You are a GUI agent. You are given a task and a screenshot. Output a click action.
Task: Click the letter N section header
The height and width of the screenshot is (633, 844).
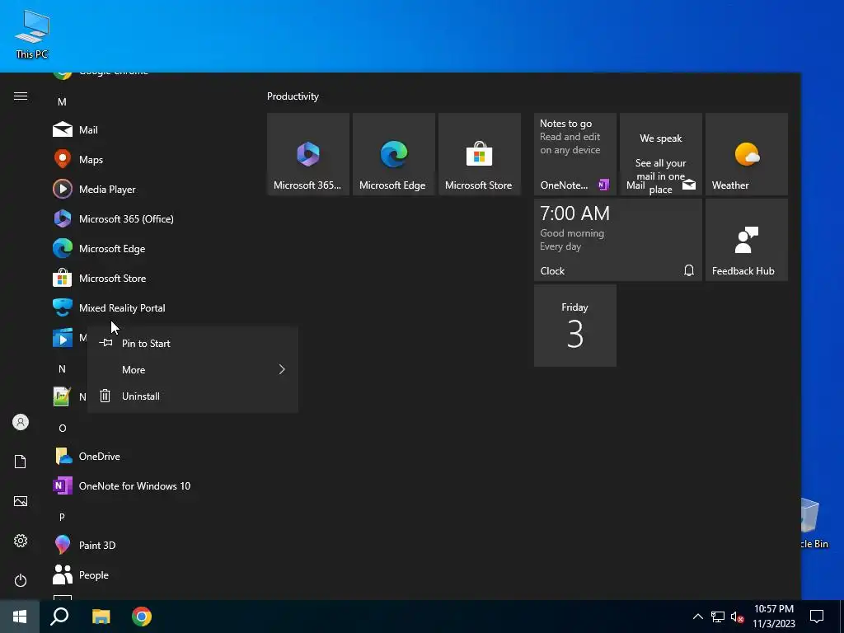tap(62, 368)
